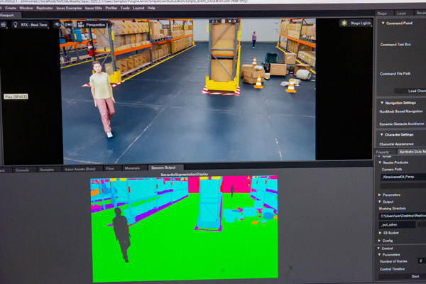
Task: Click the semantic segmentation display image
Action: (x=183, y=227)
